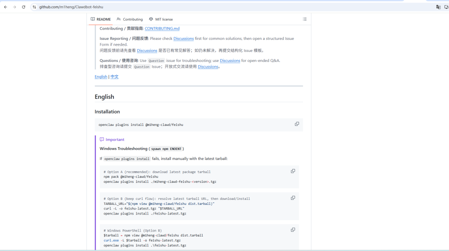Click the English heading
Viewport: 449px width, 251px height.
pyautogui.click(x=104, y=97)
